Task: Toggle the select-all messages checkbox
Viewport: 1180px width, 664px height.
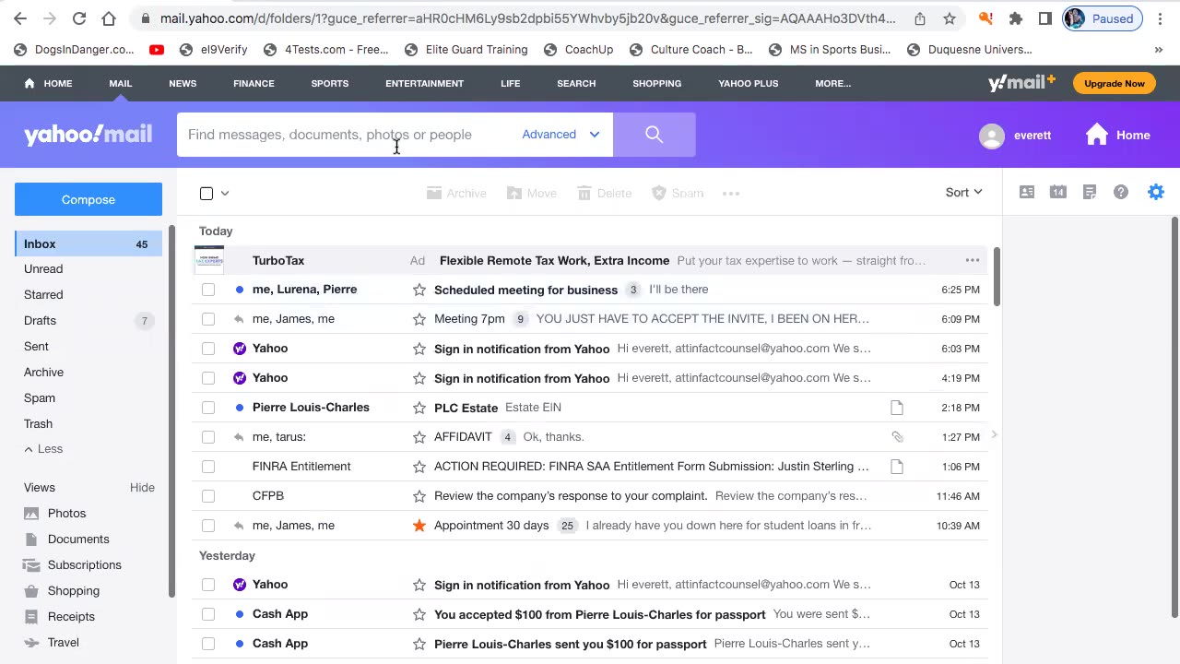Action: point(206,194)
